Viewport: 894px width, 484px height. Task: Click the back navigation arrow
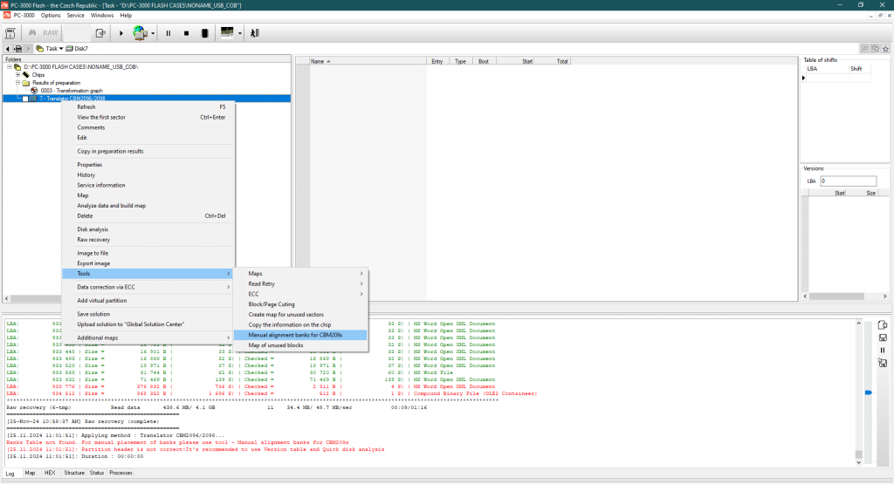pyautogui.click(x=8, y=49)
